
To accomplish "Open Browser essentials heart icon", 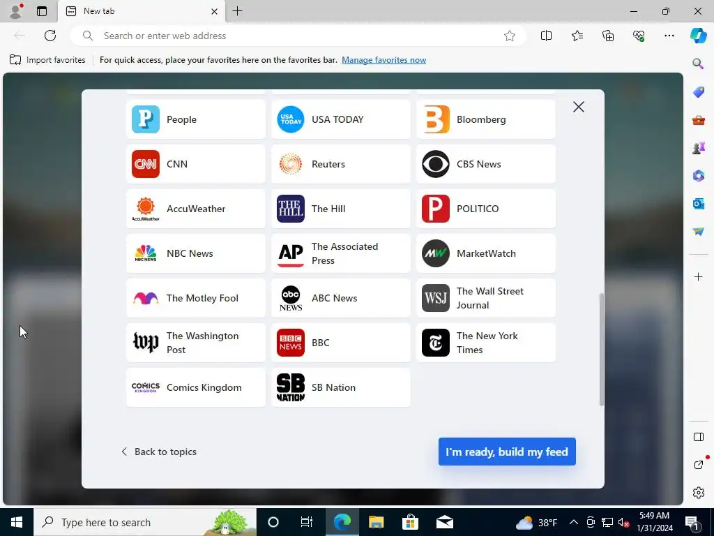I will [639, 36].
